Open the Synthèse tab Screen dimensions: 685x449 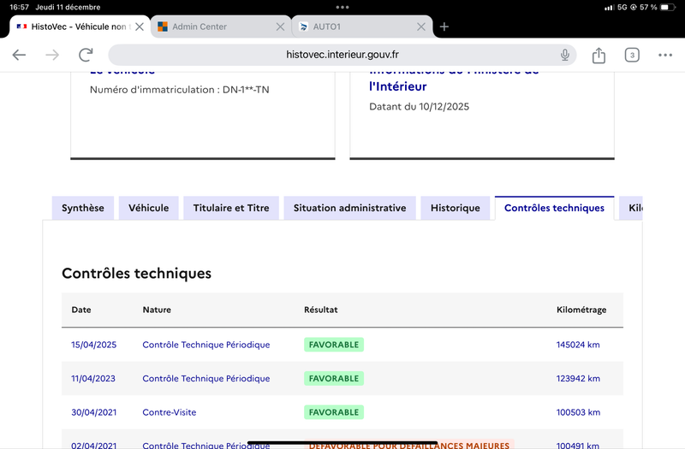click(83, 208)
